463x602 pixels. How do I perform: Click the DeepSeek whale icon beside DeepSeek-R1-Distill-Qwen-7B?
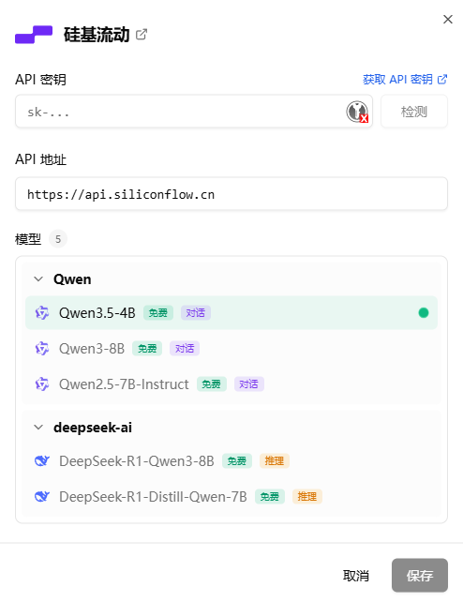[x=42, y=496]
